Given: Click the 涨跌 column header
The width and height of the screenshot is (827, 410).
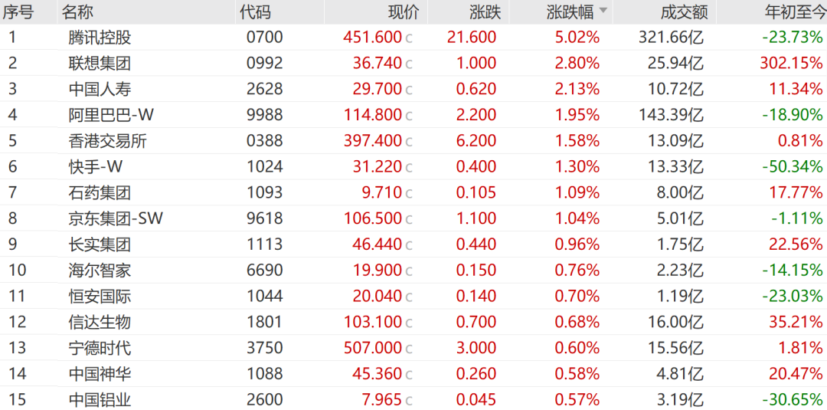Looking at the screenshot, I should 485,11.
